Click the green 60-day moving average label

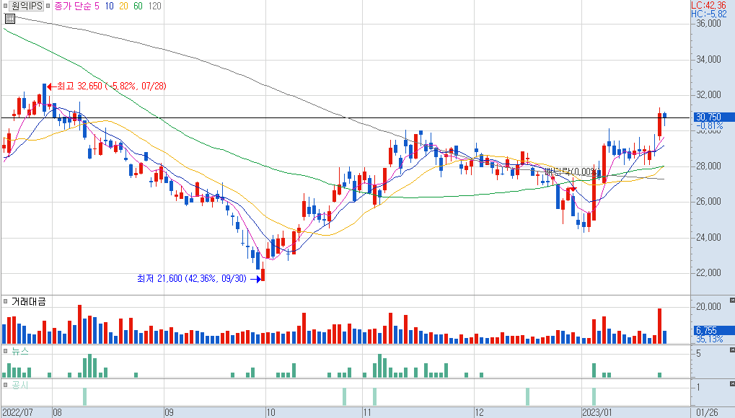point(138,6)
